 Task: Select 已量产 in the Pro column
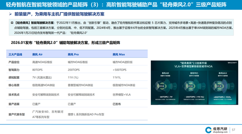tap(72, 104)
